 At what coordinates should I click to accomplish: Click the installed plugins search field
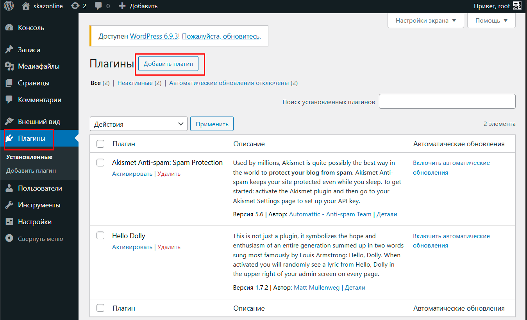447,101
